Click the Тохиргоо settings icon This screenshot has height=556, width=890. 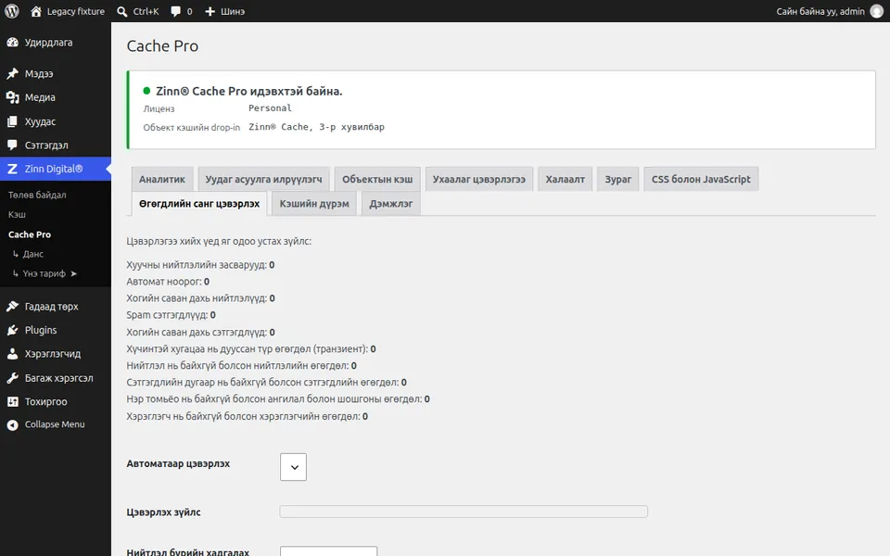coord(12,401)
